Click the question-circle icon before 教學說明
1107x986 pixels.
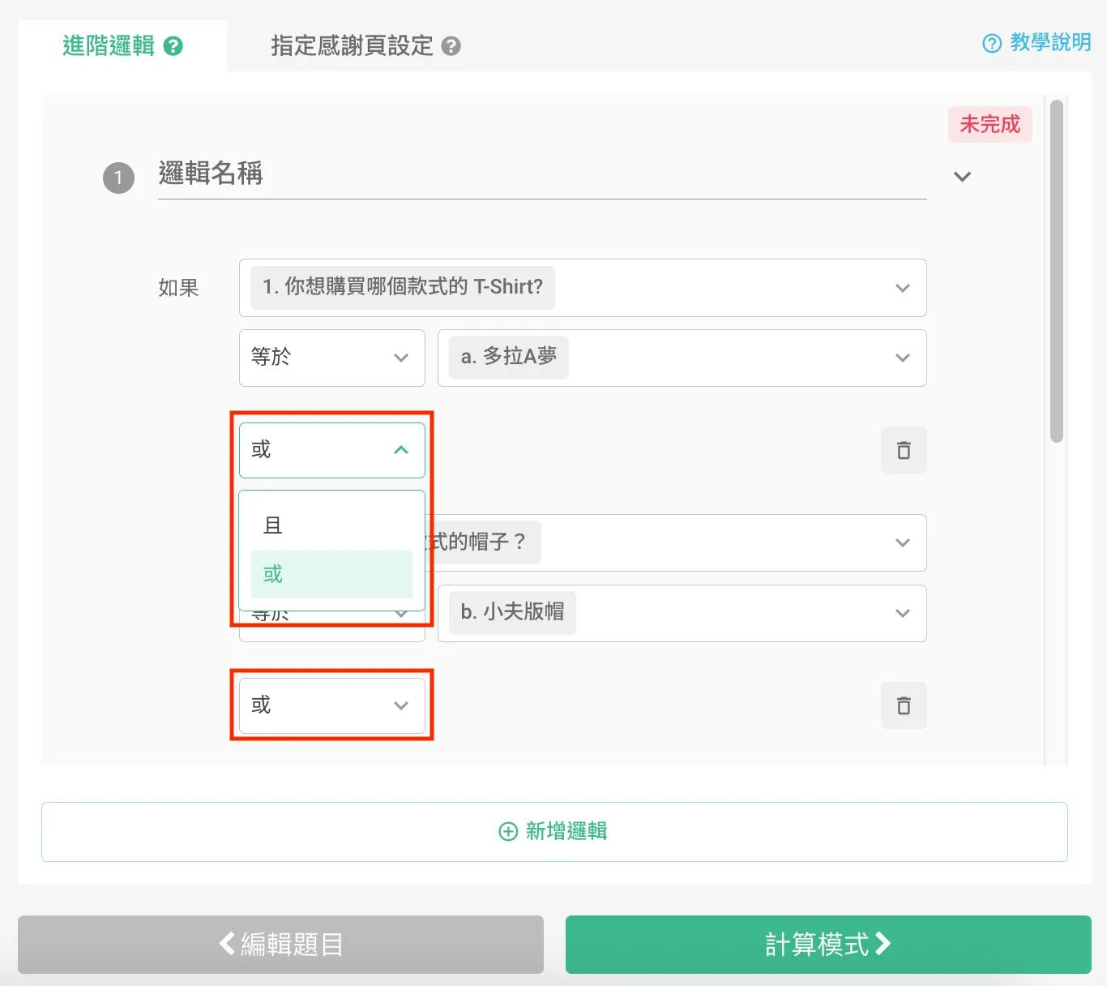click(x=992, y=43)
